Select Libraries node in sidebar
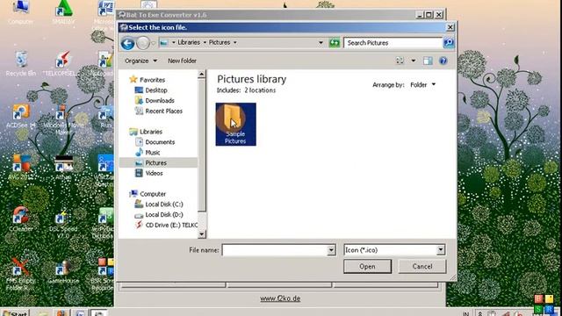The height and width of the screenshot is (316, 562). coord(150,132)
